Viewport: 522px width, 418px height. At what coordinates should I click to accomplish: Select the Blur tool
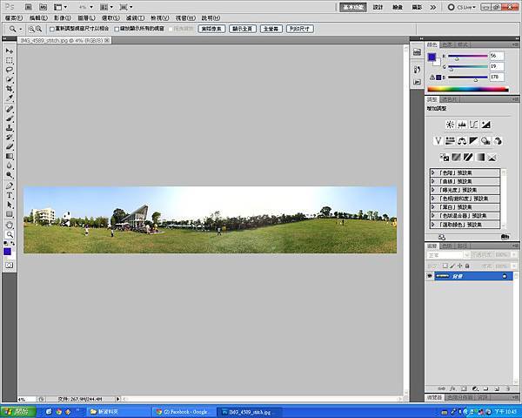10,165
